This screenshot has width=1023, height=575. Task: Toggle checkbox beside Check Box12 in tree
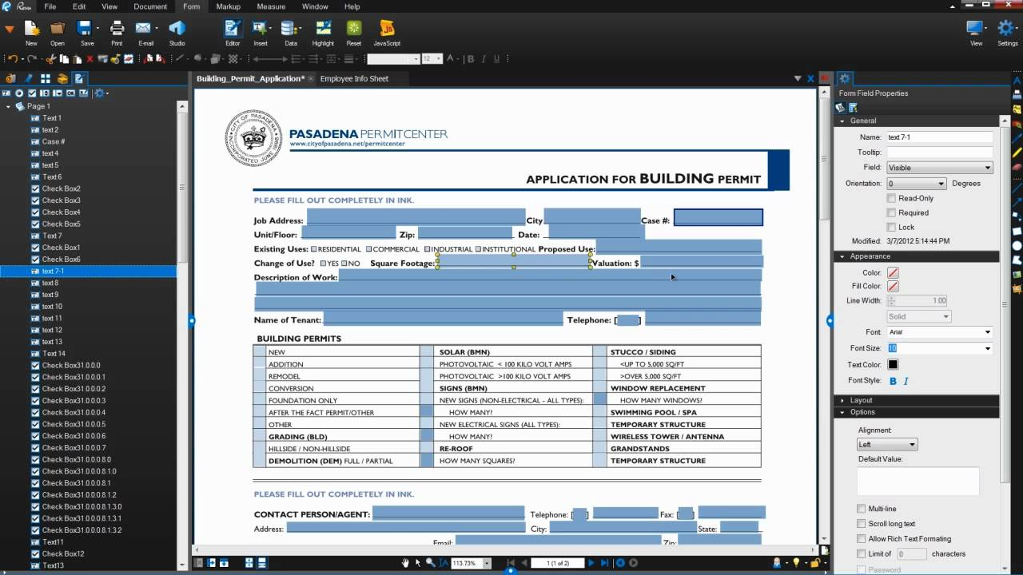point(35,553)
